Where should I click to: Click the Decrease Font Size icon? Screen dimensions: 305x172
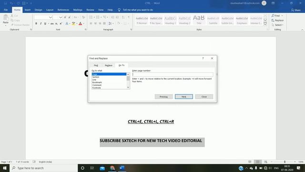(x=70, y=17)
